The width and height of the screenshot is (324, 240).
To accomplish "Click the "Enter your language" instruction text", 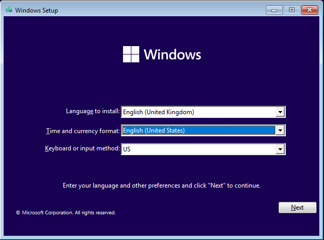I will pyautogui.click(x=161, y=186).
